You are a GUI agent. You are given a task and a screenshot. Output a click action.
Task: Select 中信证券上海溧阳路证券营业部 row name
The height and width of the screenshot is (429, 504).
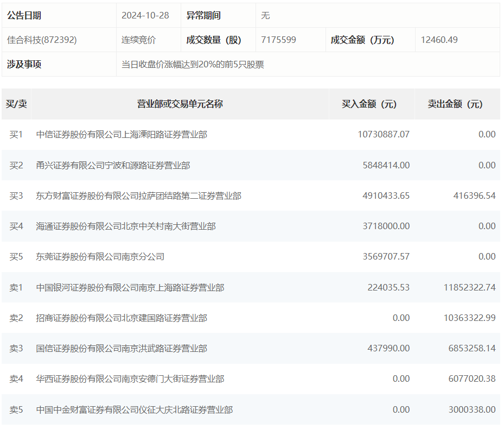pos(122,135)
